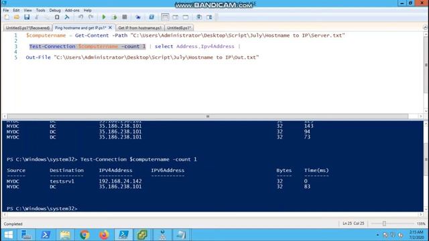429x241 pixels.
Task: Open the Edit menu
Action: click(x=16, y=11)
